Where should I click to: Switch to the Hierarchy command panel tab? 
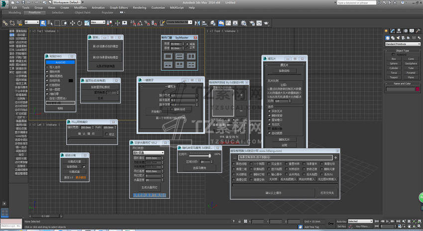[399, 31]
